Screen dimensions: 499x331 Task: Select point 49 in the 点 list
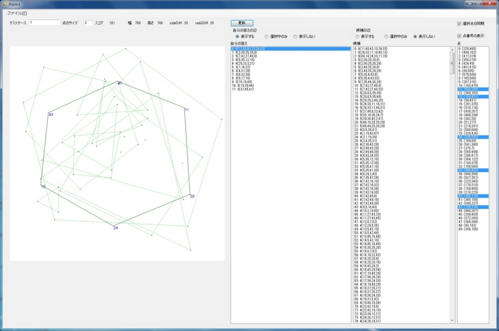click(473, 229)
